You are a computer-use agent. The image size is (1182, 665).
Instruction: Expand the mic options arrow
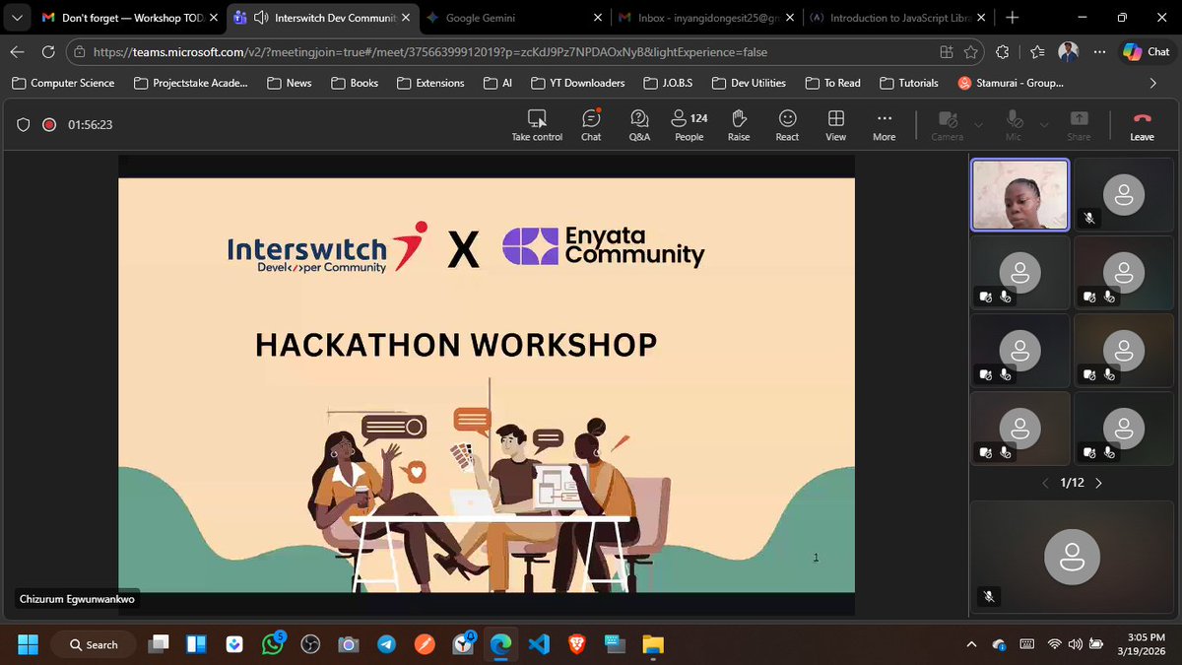1044,124
